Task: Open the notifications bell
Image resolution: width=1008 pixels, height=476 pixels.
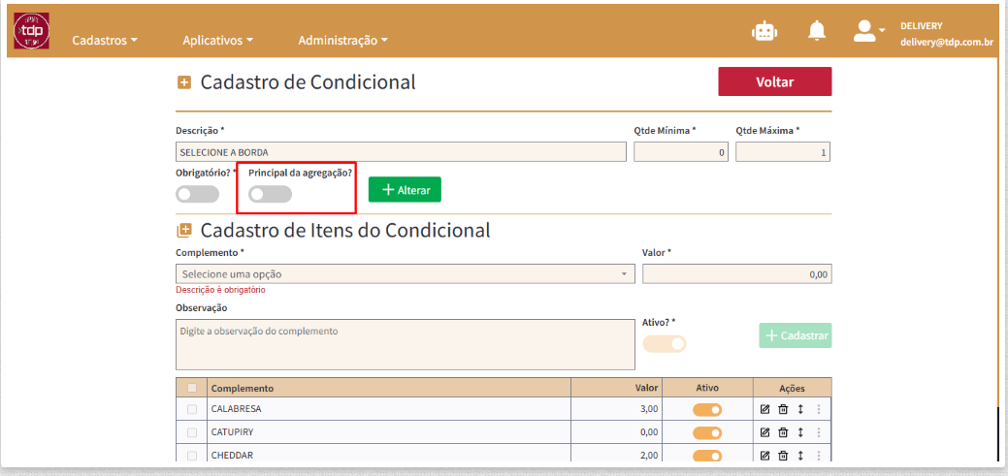Action: click(817, 31)
